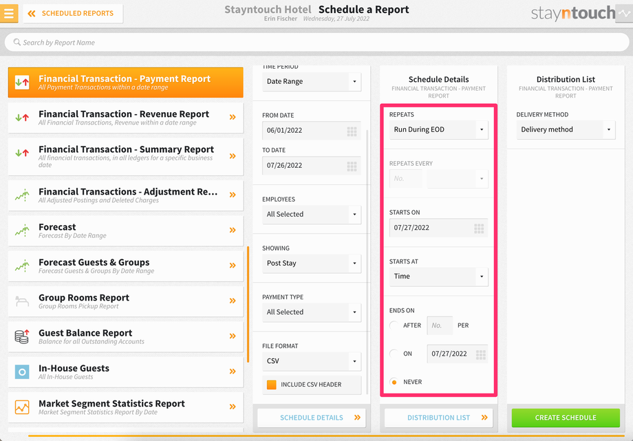The image size is (633, 441).
Task: Open Financial Transaction - Summary Report
Action: tap(125, 156)
